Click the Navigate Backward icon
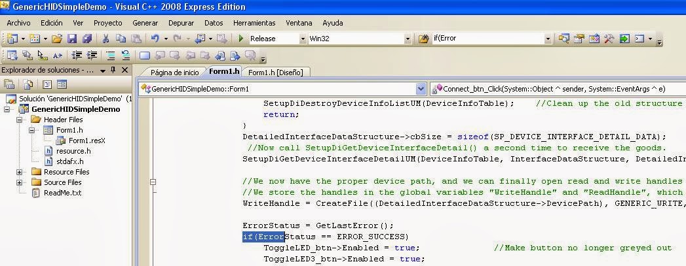686x266 pixels. point(200,39)
